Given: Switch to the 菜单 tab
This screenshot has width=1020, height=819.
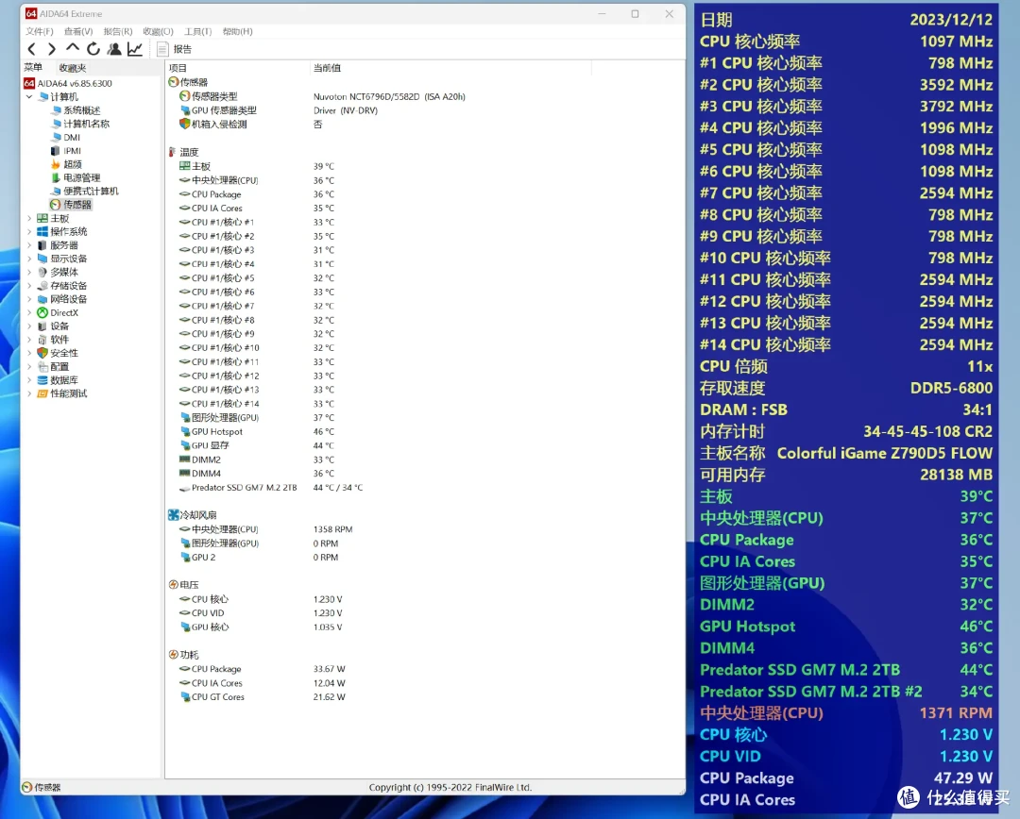Looking at the screenshot, I should pos(33,68).
